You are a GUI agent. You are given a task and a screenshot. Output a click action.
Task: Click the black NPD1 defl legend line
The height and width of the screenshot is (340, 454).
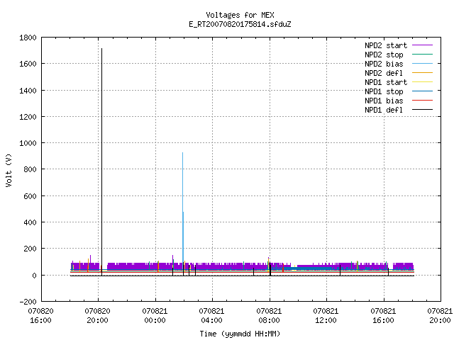coord(422,110)
